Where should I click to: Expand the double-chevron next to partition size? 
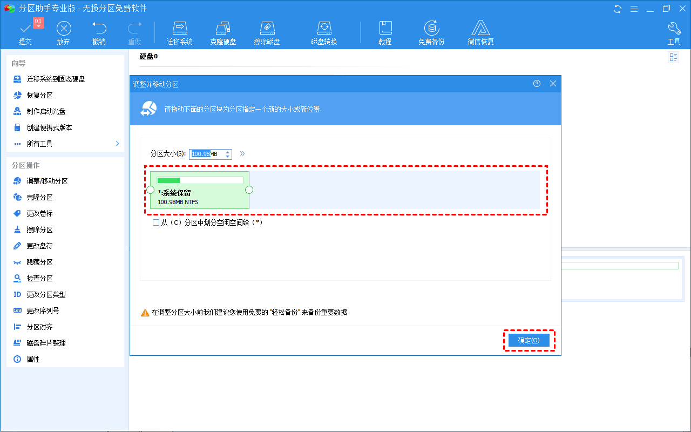coord(242,154)
